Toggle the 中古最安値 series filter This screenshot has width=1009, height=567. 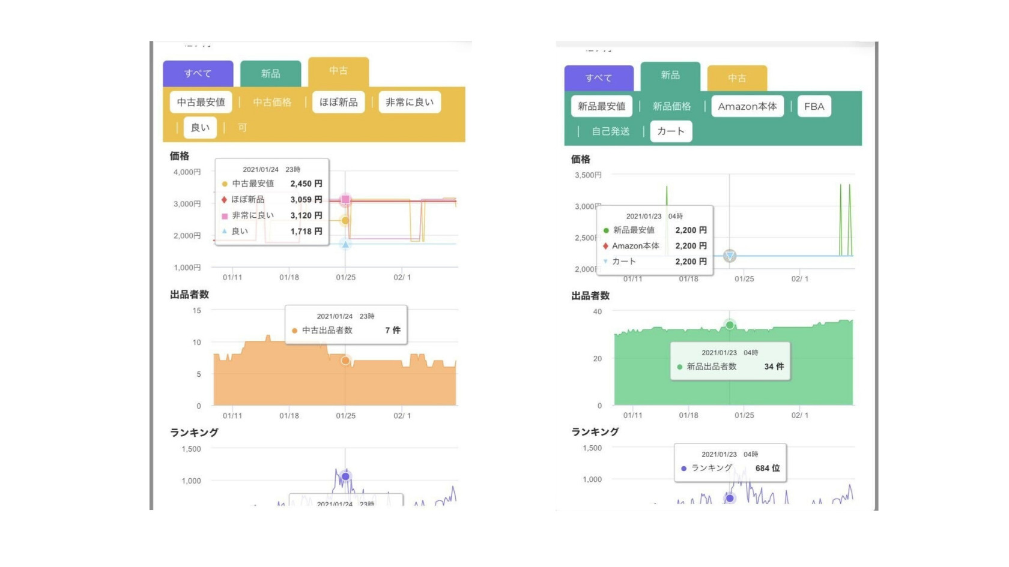201,102
